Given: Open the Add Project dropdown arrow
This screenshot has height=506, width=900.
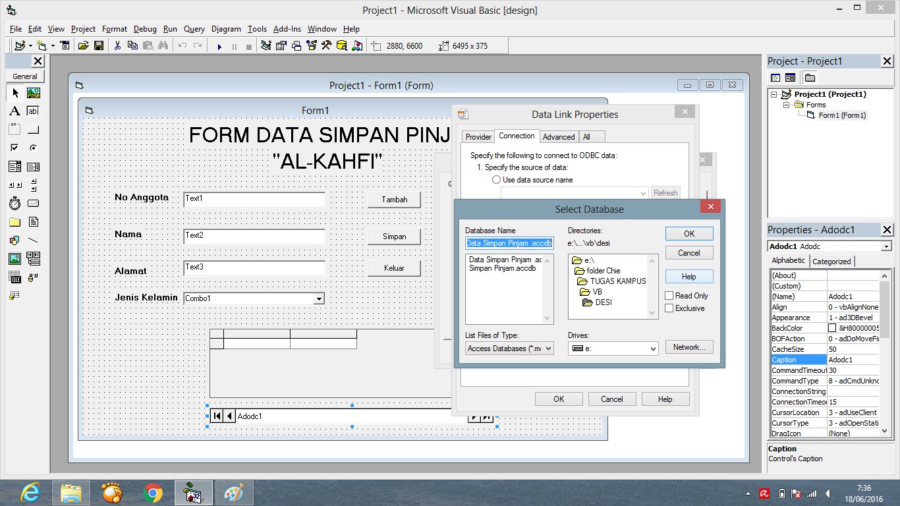Looking at the screenshot, I should pyautogui.click(x=30, y=46).
